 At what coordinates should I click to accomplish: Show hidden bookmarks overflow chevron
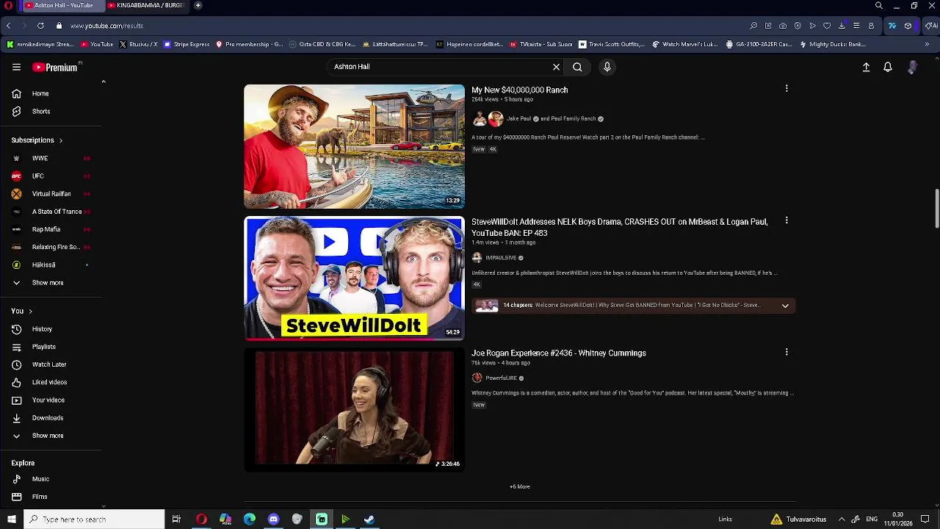(x=927, y=44)
